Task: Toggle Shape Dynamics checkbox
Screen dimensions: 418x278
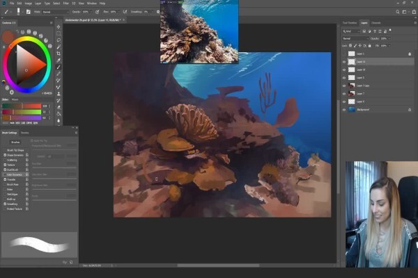Action: (x=5, y=155)
